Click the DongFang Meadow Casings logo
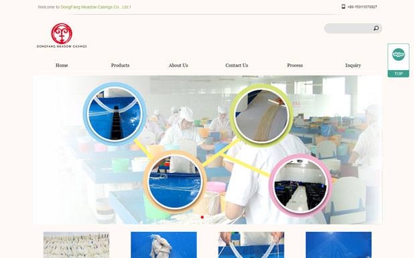 point(62,35)
